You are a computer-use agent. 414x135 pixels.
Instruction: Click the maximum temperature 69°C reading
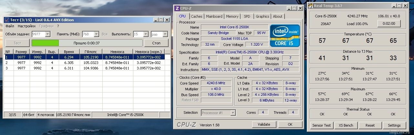tap(346, 94)
